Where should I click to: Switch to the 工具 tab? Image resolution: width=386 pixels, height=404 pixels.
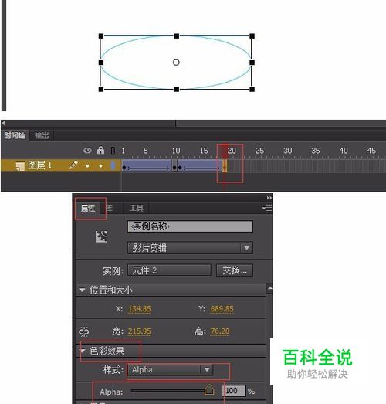point(136,208)
